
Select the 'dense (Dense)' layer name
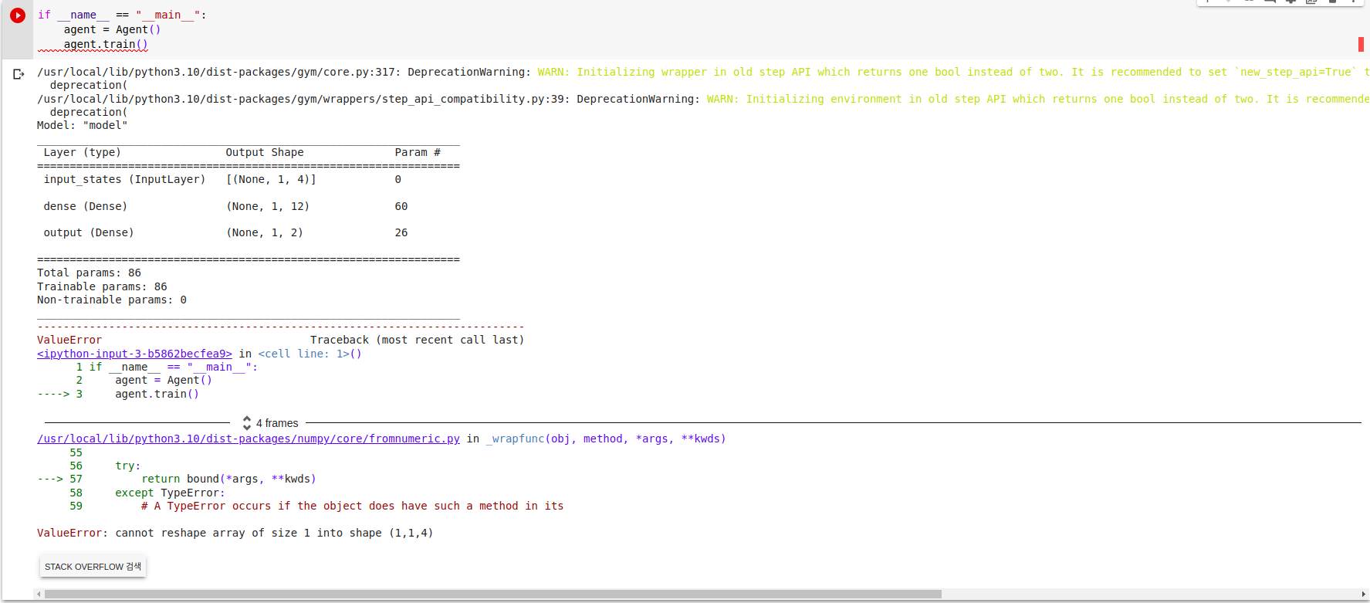[86, 206]
